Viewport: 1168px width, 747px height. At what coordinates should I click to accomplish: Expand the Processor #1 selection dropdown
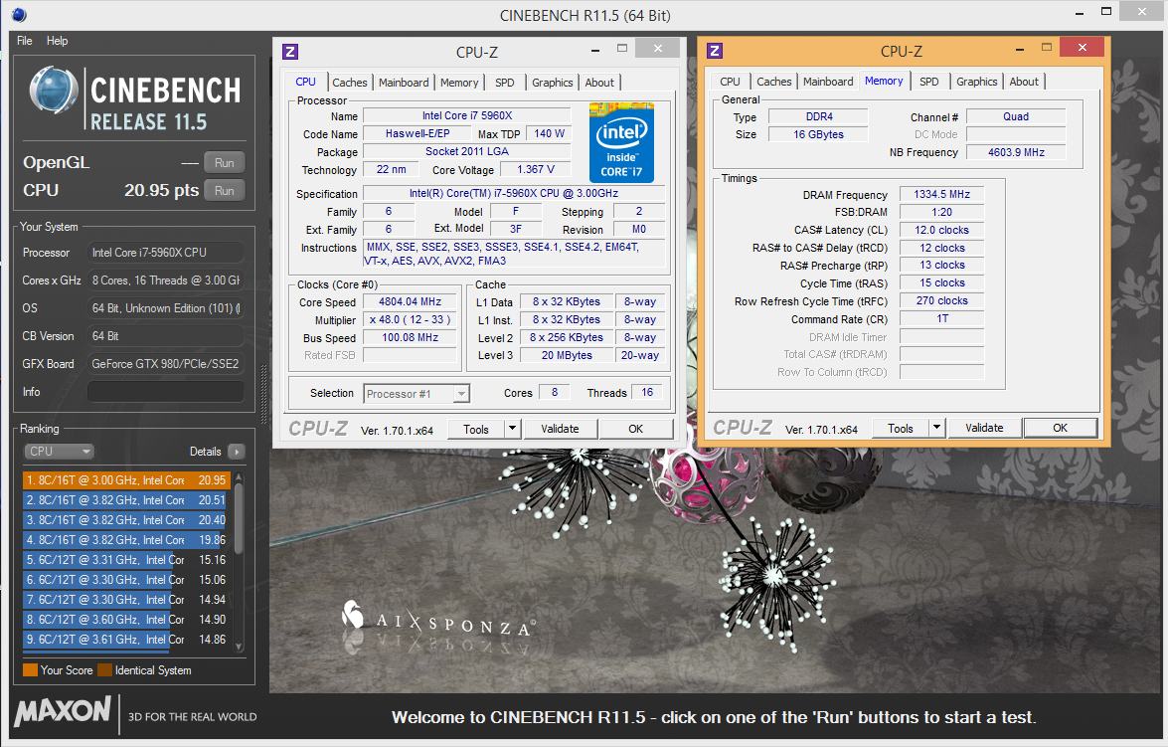coord(460,394)
